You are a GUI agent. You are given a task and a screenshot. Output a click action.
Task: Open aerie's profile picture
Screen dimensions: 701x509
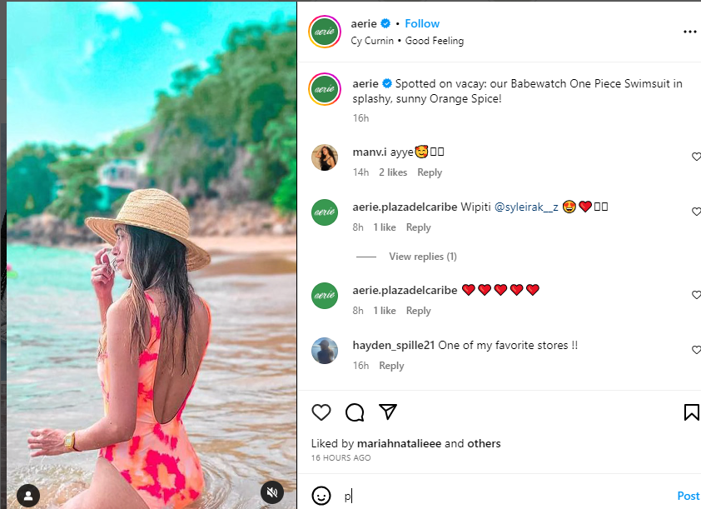324,32
